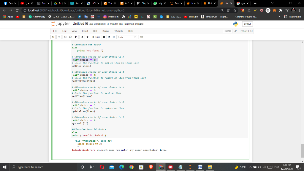Viewport: 304px width, 171px height.
Task: Open a new browser tab
Action: [255, 3]
